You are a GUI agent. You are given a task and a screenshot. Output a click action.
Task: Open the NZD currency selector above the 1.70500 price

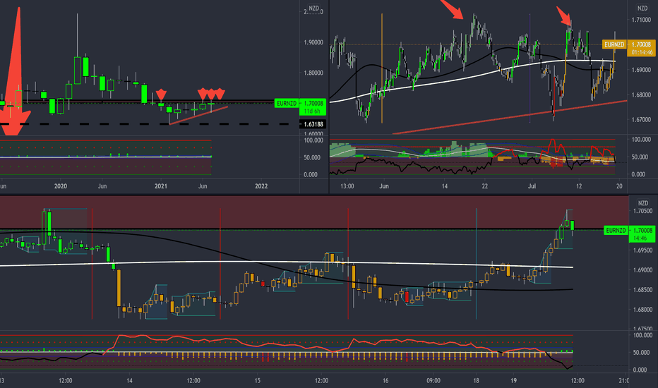(642, 203)
